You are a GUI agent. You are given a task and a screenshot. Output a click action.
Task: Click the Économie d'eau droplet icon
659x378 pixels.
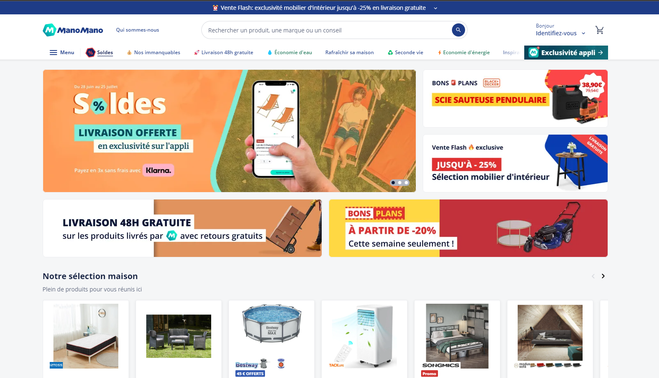(270, 53)
